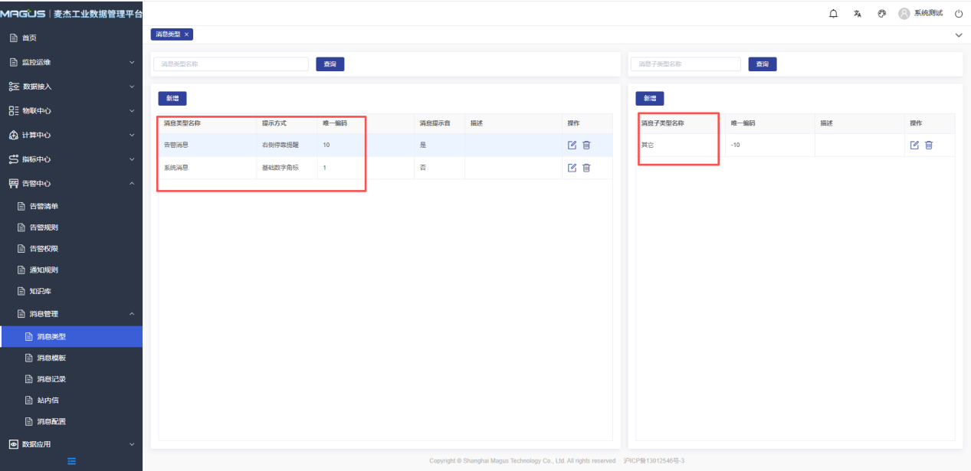Click the power logout icon
This screenshot has width=971, height=471.
pyautogui.click(x=958, y=14)
